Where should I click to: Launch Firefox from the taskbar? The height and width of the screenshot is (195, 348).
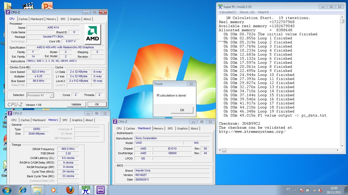coord(70,190)
